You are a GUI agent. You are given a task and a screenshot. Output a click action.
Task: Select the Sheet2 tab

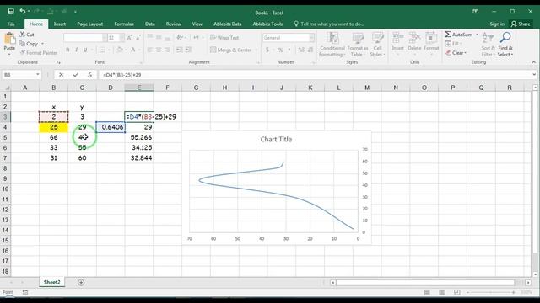[52, 282]
